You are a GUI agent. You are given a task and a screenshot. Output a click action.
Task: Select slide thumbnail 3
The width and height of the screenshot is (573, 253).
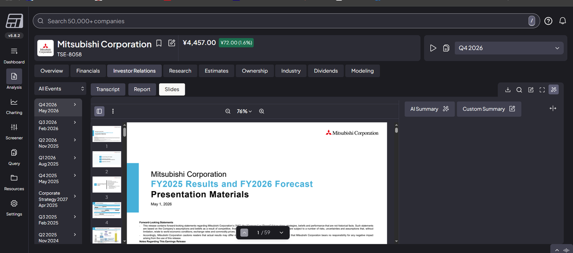click(106, 185)
